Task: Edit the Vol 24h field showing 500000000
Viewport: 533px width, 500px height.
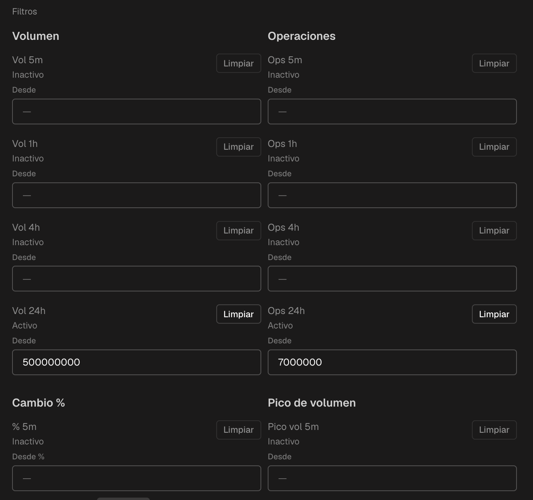Action: pos(137,362)
